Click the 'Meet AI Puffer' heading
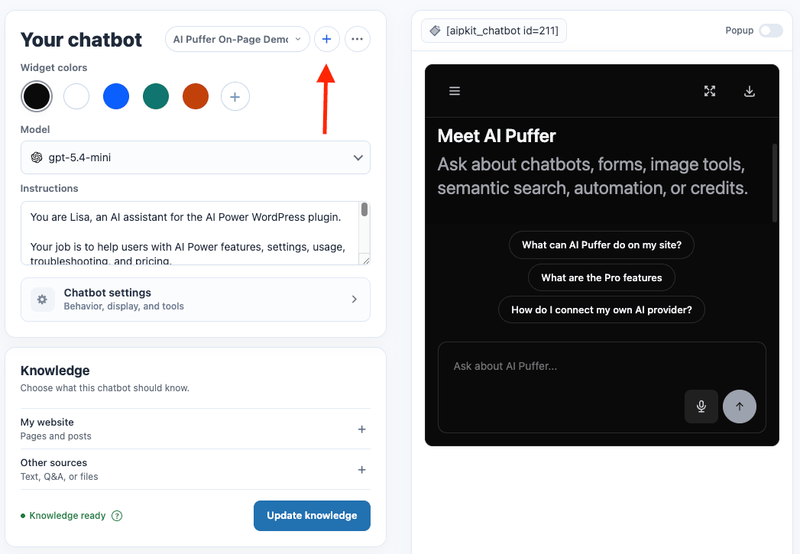This screenshot has width=800, height=554. (x=497, y=136)
